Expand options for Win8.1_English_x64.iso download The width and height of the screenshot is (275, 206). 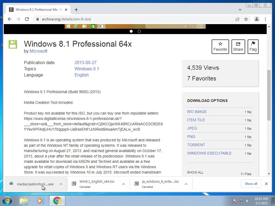click(x=124, y=184)
